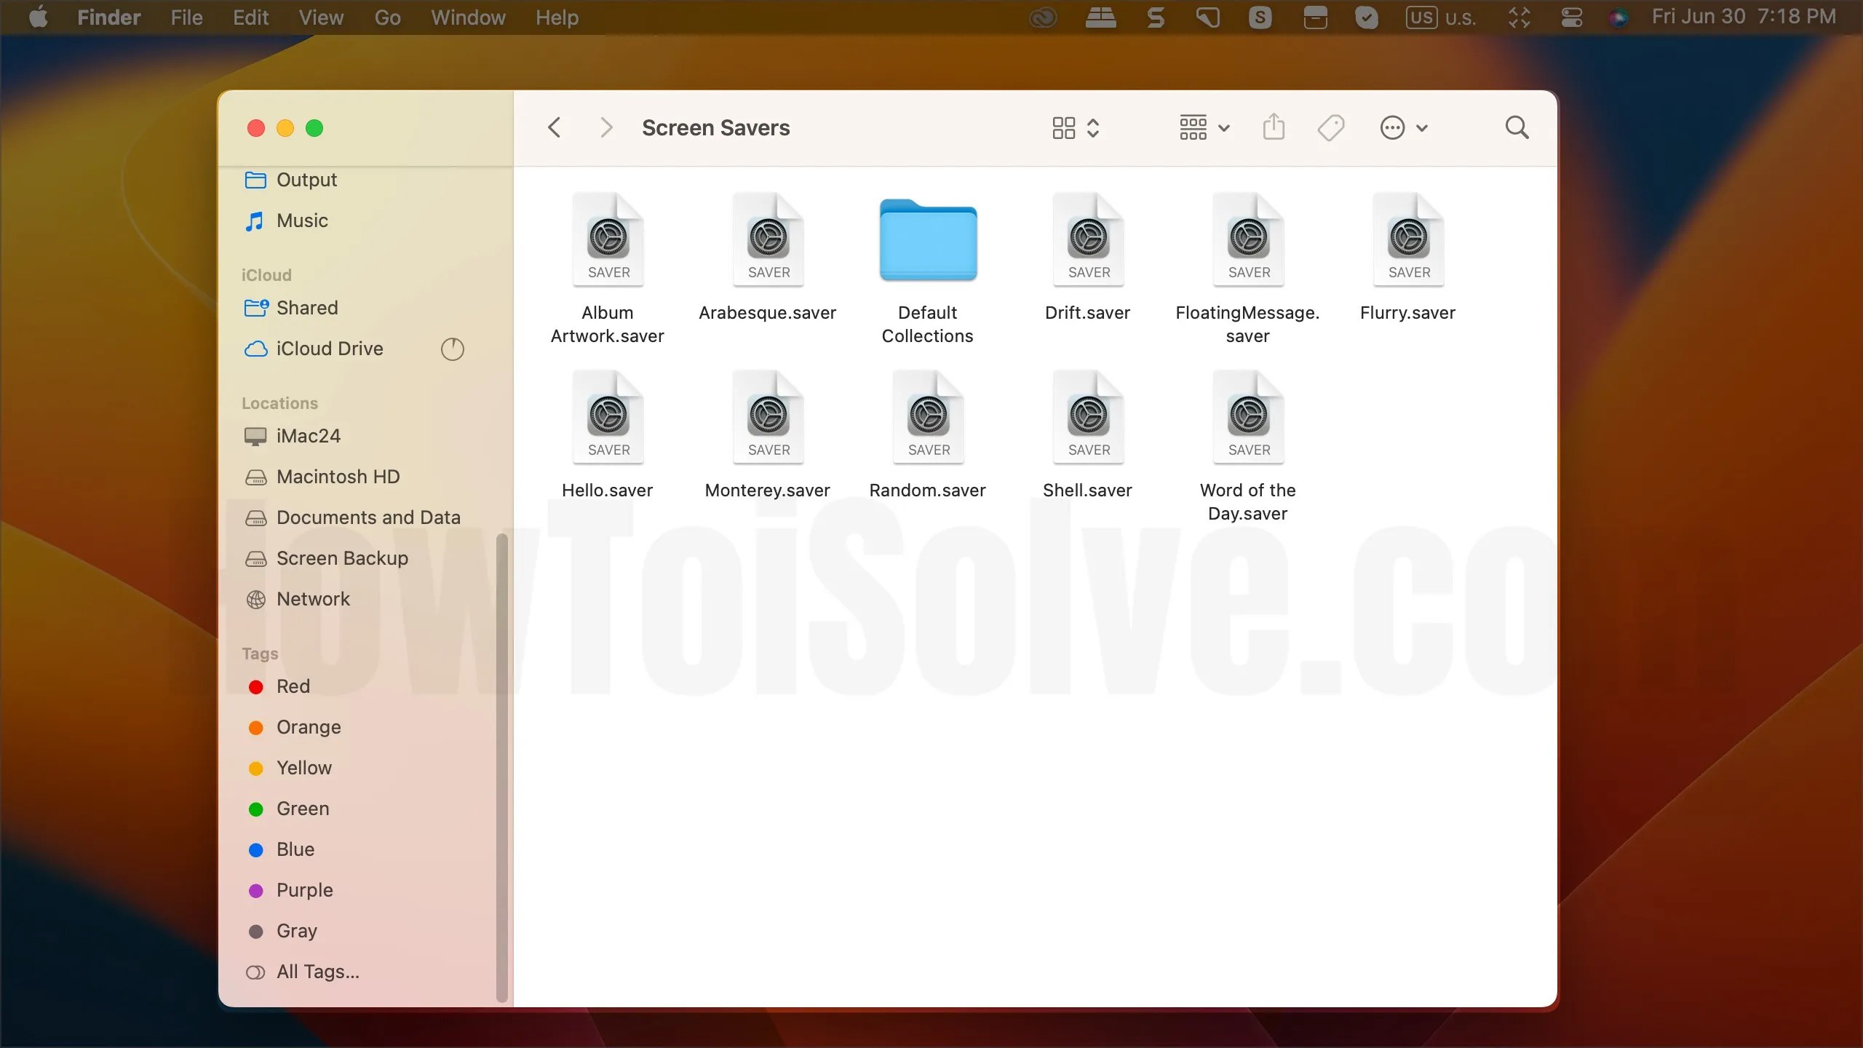Screen dimensions: 1863x1048
Task: Select the Flurry.saver file
Action: [x=1407, y=240]
